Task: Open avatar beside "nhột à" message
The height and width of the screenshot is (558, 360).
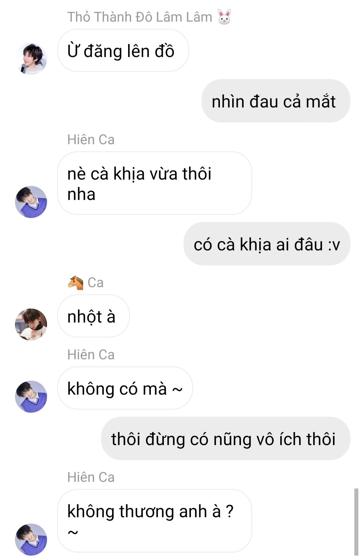Action: click(x=31, y=324)
